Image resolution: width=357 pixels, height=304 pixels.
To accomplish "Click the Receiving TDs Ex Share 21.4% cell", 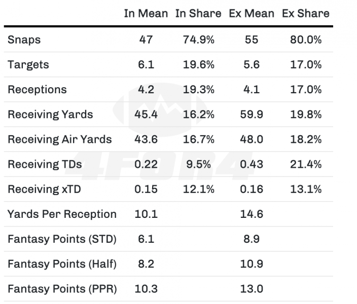I will click(x=305, y=164).
